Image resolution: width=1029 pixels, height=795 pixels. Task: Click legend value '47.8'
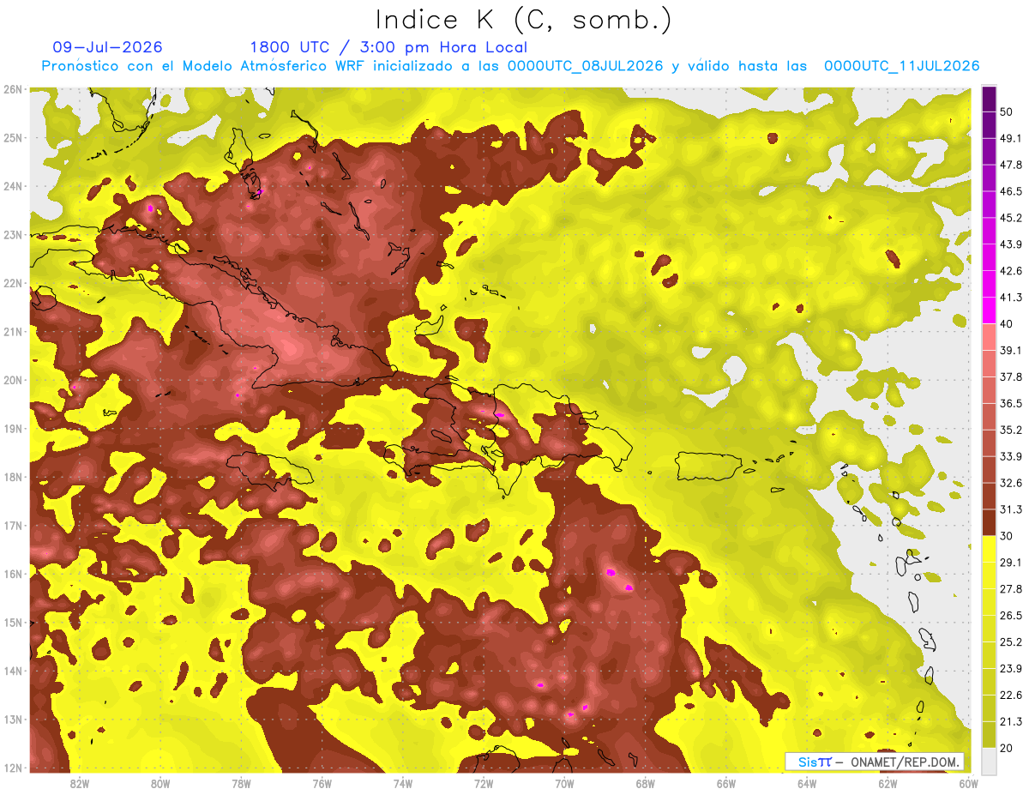(x=1011, y=165)
